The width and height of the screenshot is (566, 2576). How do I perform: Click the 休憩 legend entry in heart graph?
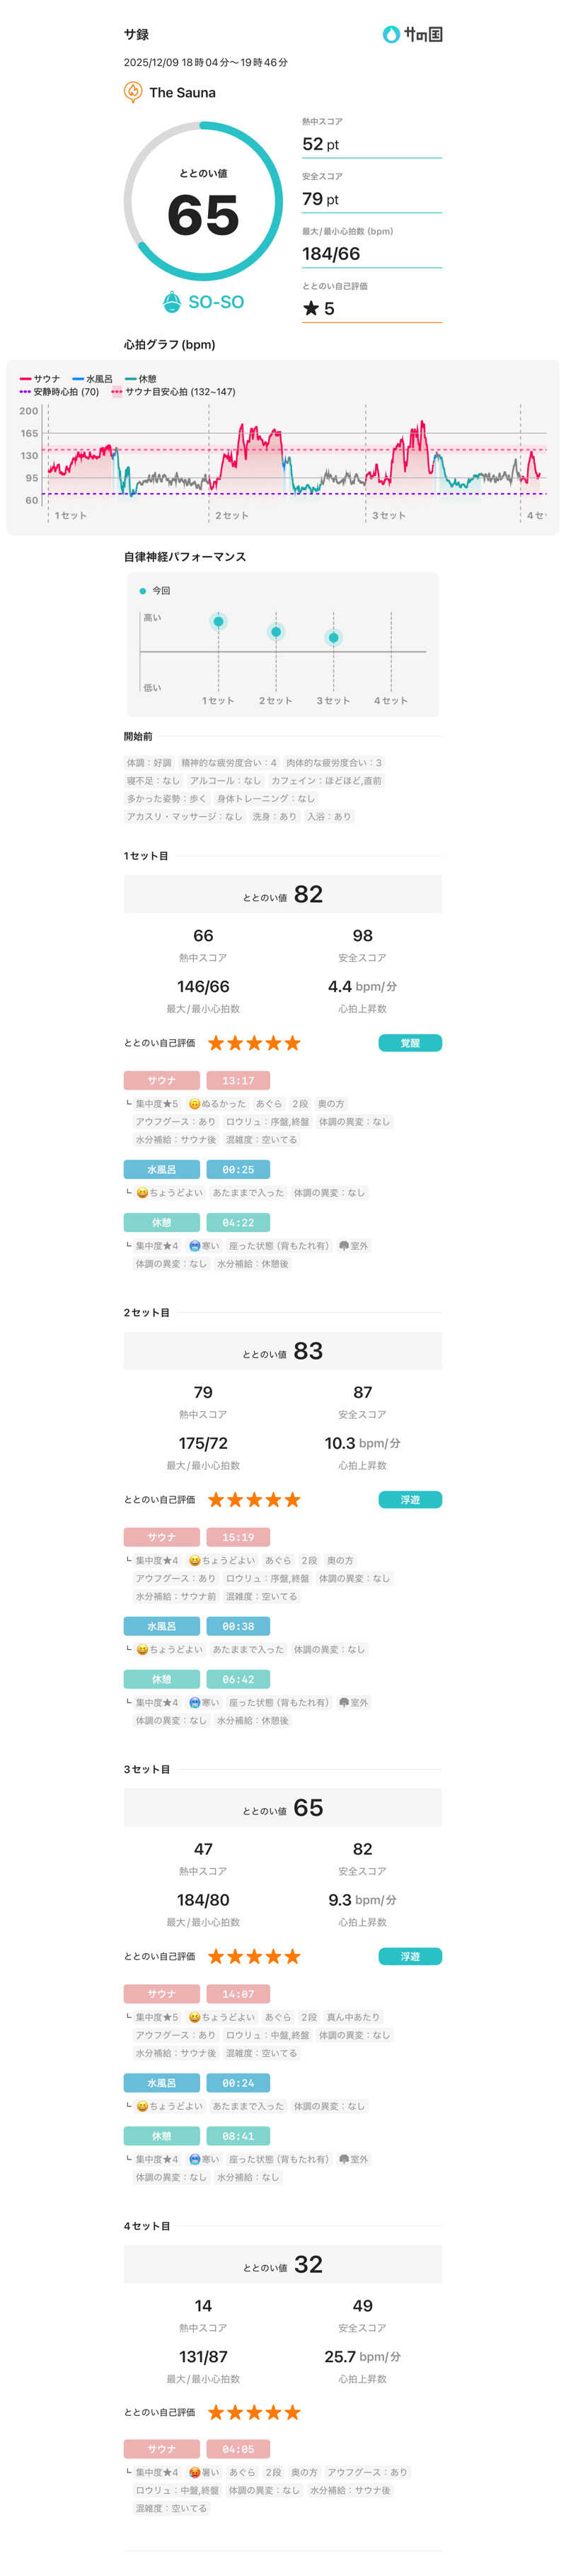coord(141,379)
